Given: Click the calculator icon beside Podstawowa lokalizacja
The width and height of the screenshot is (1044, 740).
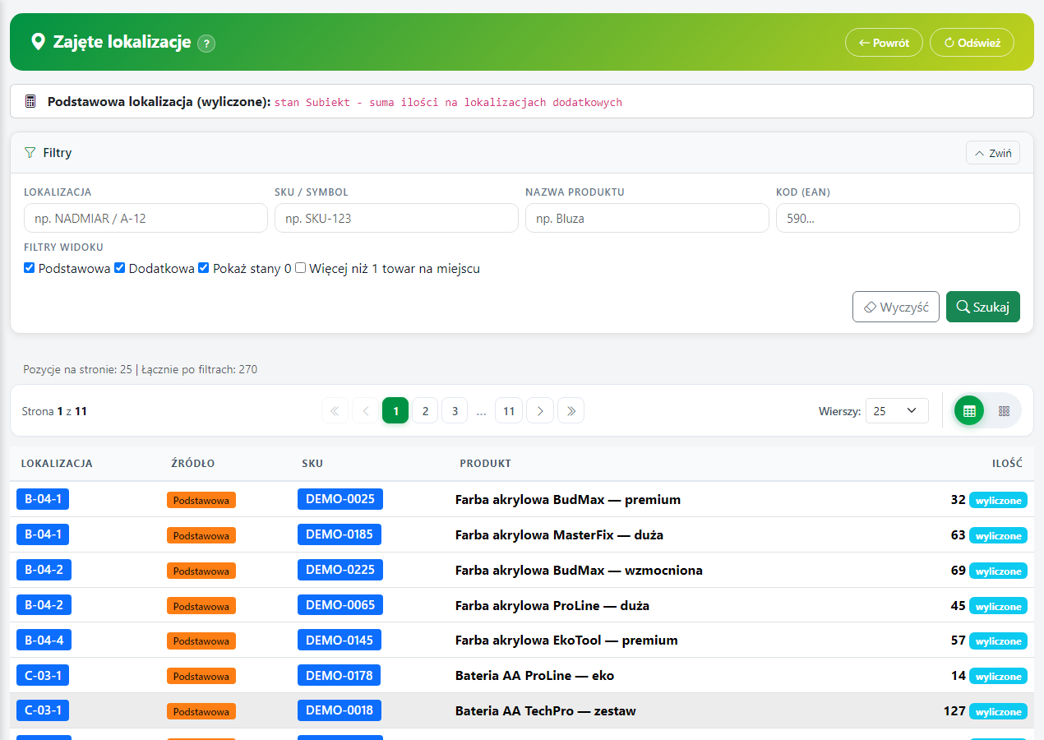Looking at the screenshot, I should 30,102.
